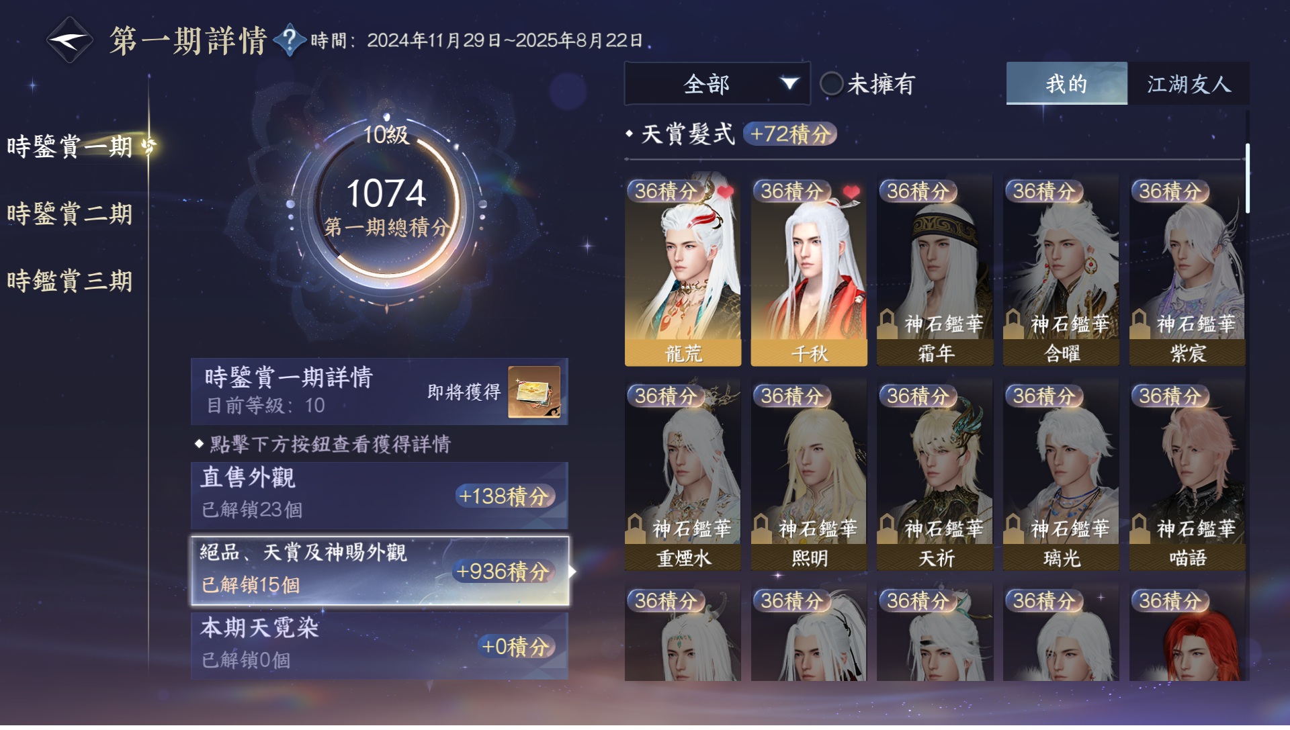Click the 直售外觀 details button

[x=380, y=496]
